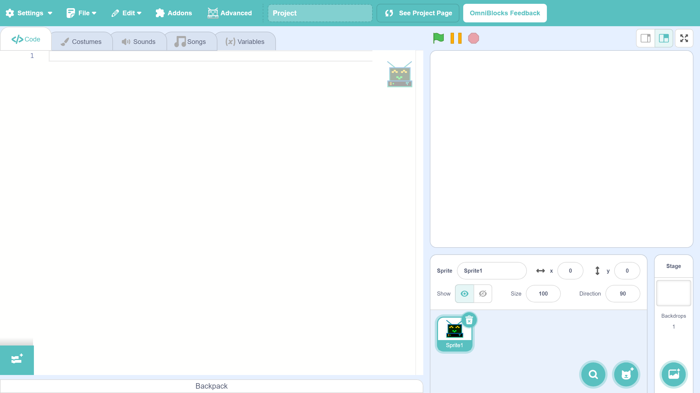Screen dimensions: 700x393
Task: Delete Sprite1 with the trash icon
Action: (x=469, y=320)
